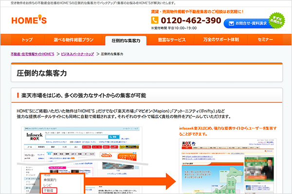
Task: Click the HOME'S logo
Action: click(x=29, y=20)
